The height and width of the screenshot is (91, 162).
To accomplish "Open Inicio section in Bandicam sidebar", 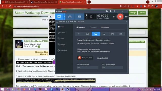I will pyautogui.click(x=61, y=27).
